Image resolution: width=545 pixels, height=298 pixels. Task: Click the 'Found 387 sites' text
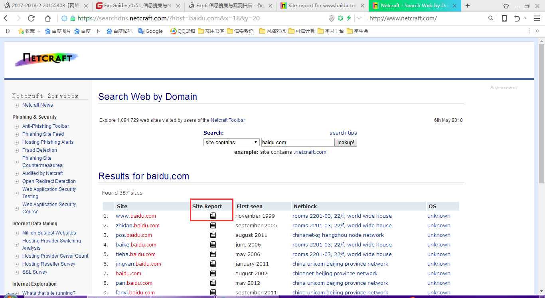coord(122,193)
